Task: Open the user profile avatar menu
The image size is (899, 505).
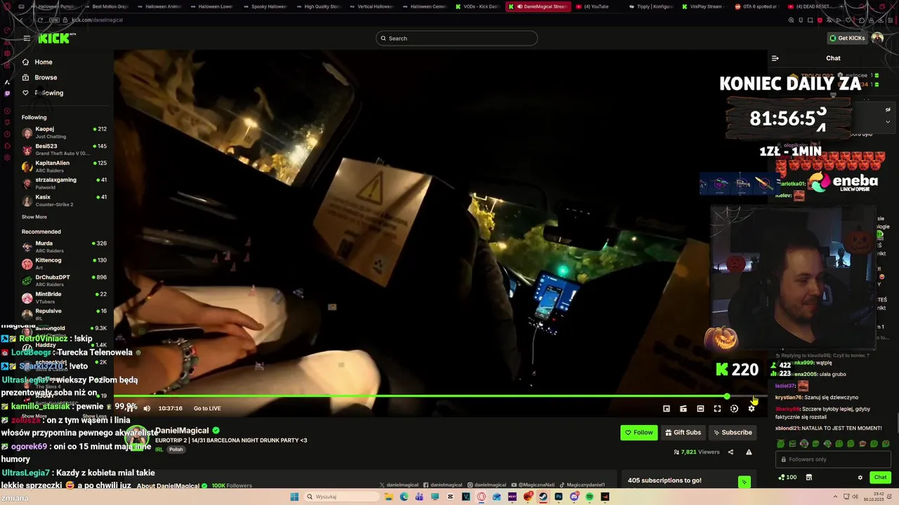Action: [x=877, y=38]
